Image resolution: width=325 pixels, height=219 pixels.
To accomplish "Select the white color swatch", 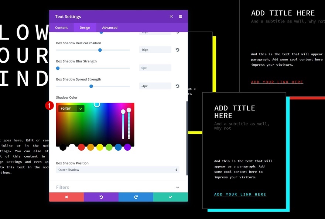I will pyautogui.click(x=72, y=147).
